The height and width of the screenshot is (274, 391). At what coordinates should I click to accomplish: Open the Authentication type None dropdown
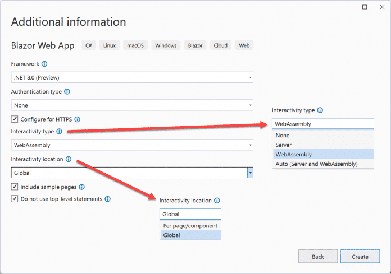coord(132,105)
